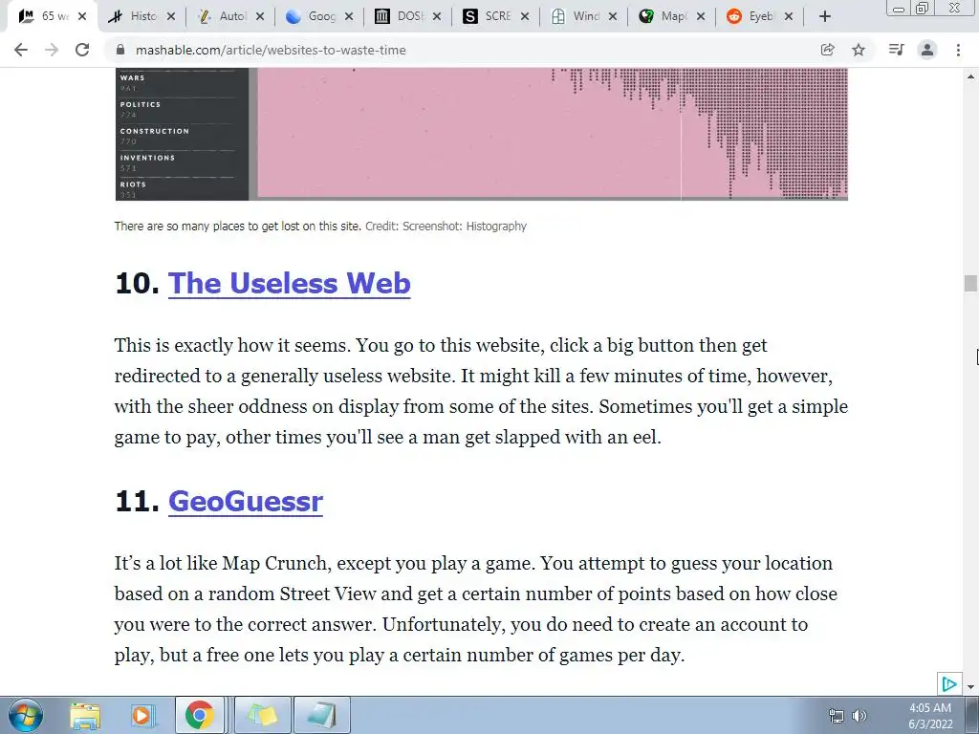Click the scrollbar up arrow
Viewport: 979px width, 734px height.
pos(970,76)
